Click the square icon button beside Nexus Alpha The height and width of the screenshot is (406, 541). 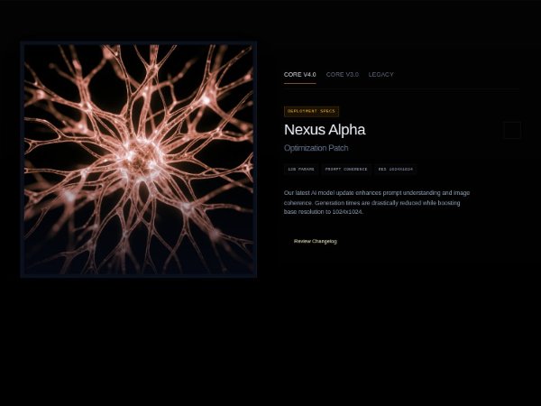511,130
